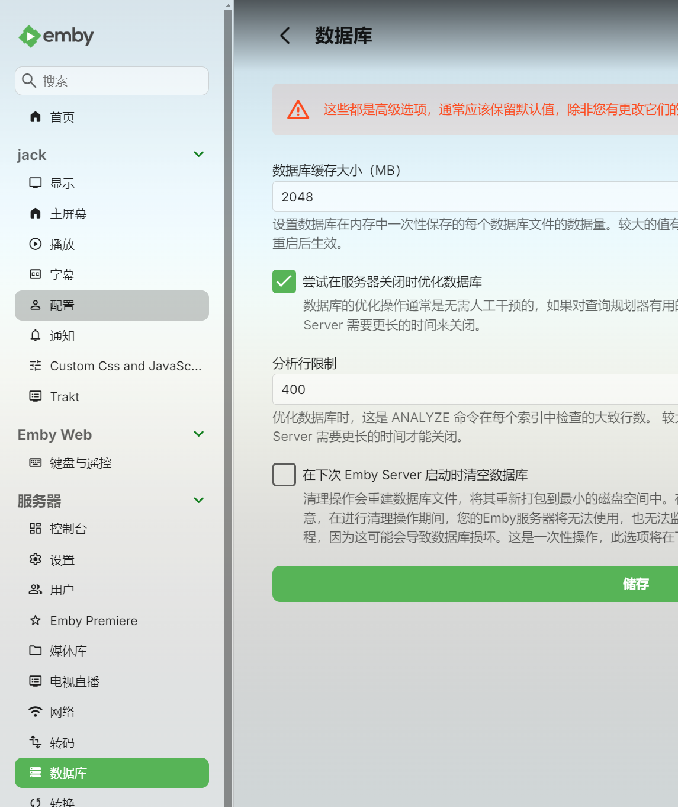
Task: Click the house icon for 主屏幕
Action: pos(36,213)
